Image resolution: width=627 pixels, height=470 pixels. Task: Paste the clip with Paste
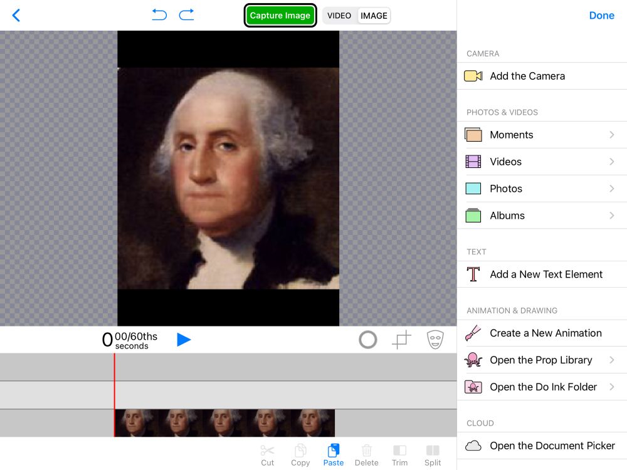tap(334, 455)
